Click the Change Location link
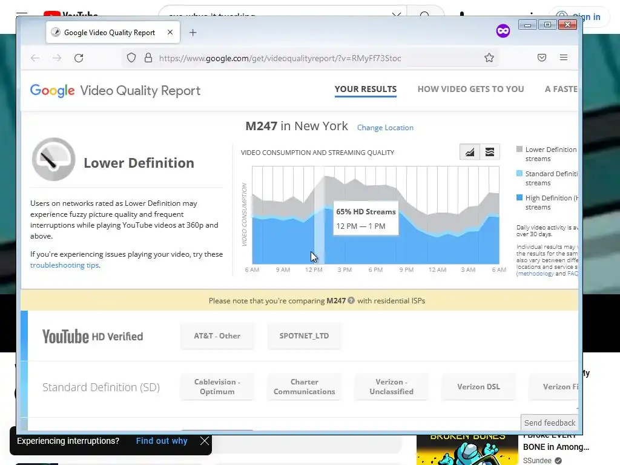The height and width of the screenshot is (465, 620). [x=385, y=128]
